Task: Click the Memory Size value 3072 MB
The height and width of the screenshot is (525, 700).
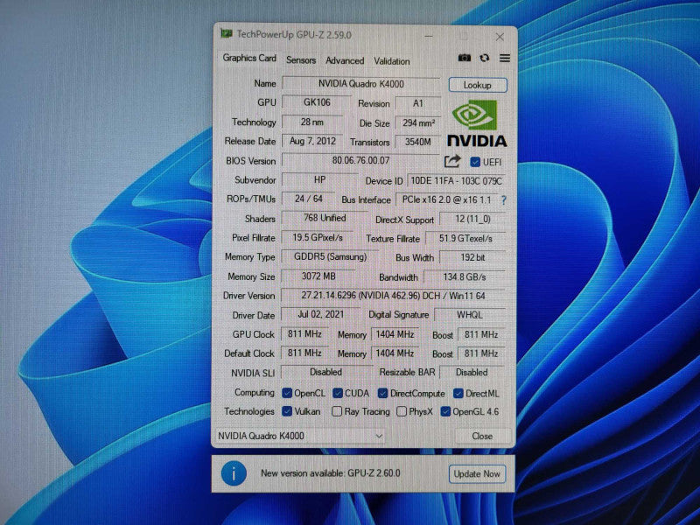Action: tap(318, 276)
